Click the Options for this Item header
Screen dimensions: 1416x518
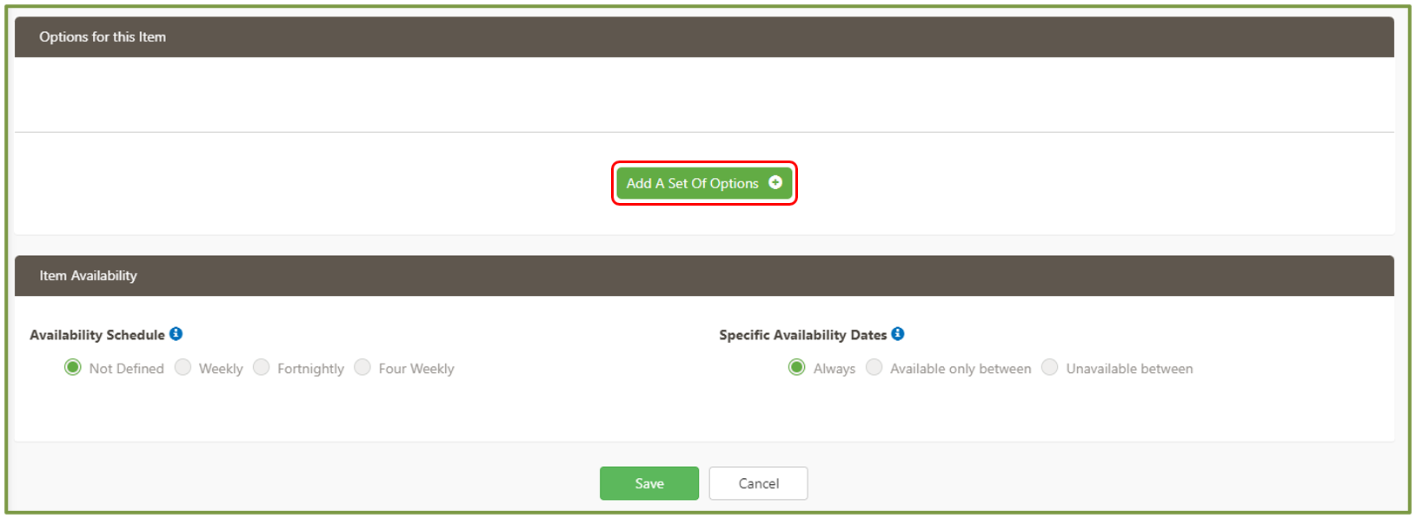(103, 37)
